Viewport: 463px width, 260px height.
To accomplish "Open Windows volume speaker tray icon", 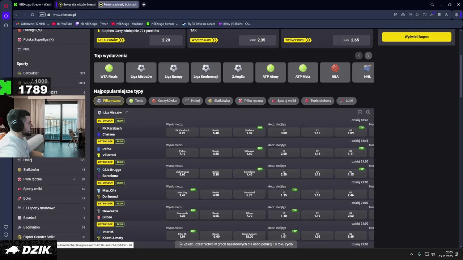I will (433, 254).
